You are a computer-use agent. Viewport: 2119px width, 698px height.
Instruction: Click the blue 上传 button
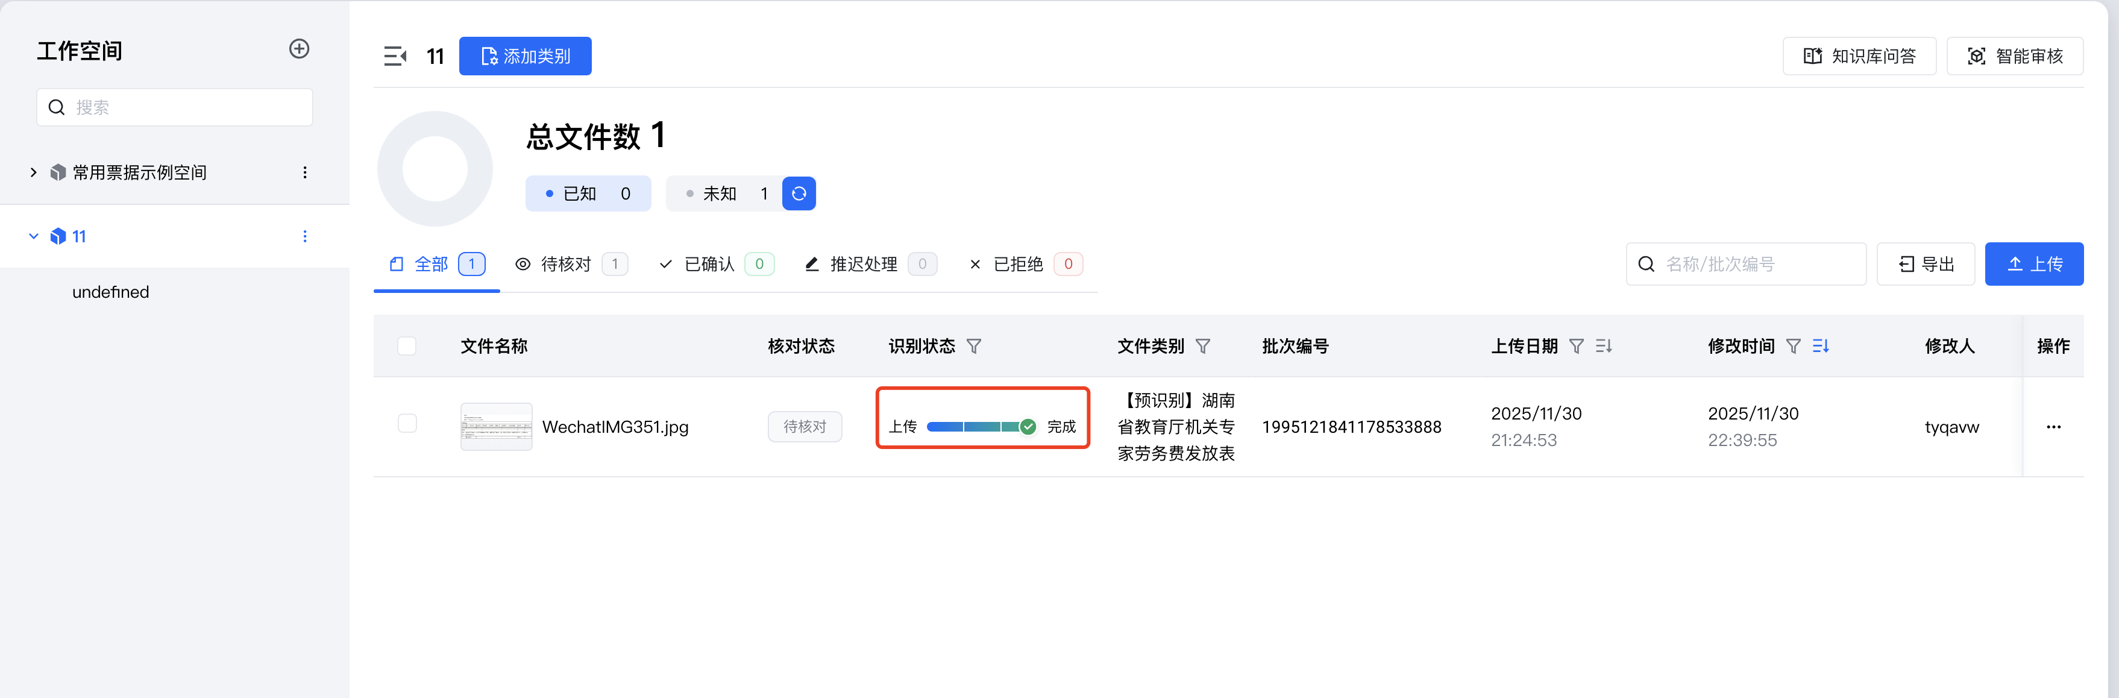(x=2033, y=264)
